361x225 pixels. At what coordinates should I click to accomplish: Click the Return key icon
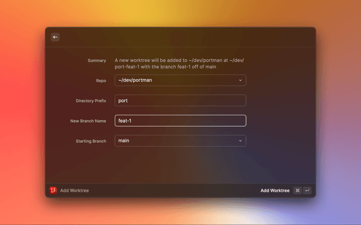click(307, 191)
